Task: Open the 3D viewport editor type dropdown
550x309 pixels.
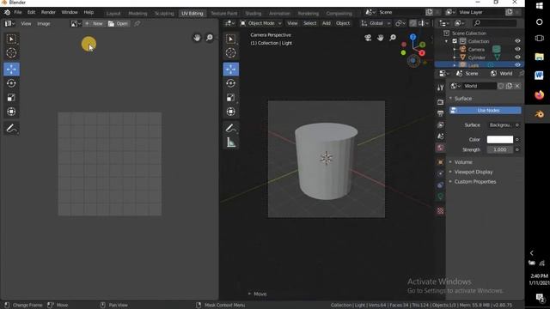Action: (229, 23)
